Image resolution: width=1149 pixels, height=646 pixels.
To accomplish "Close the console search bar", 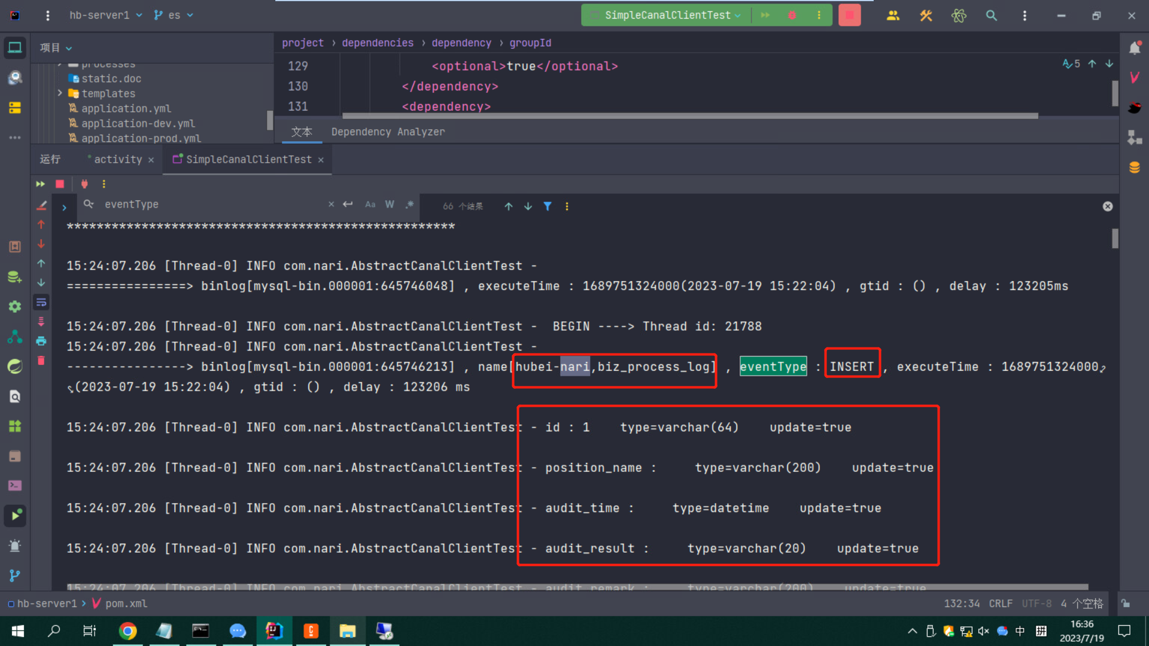I will tap(1108, 206).
